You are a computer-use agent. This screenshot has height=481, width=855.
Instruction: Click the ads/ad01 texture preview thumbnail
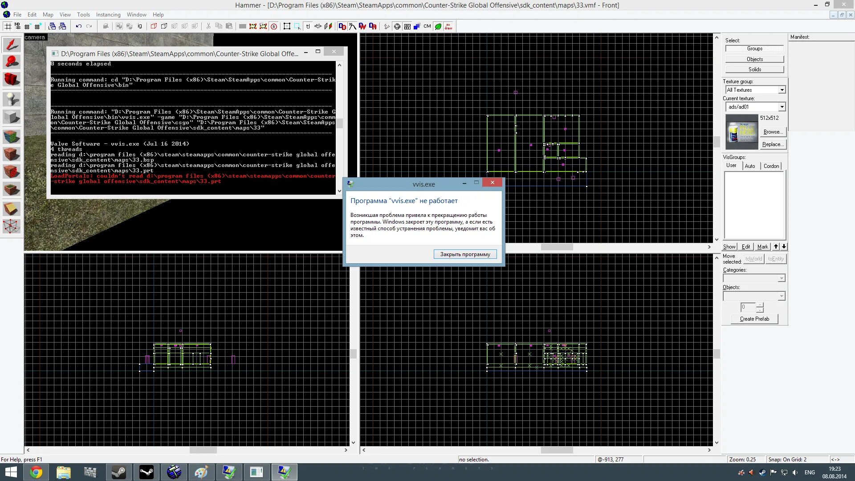pos(741,132)
